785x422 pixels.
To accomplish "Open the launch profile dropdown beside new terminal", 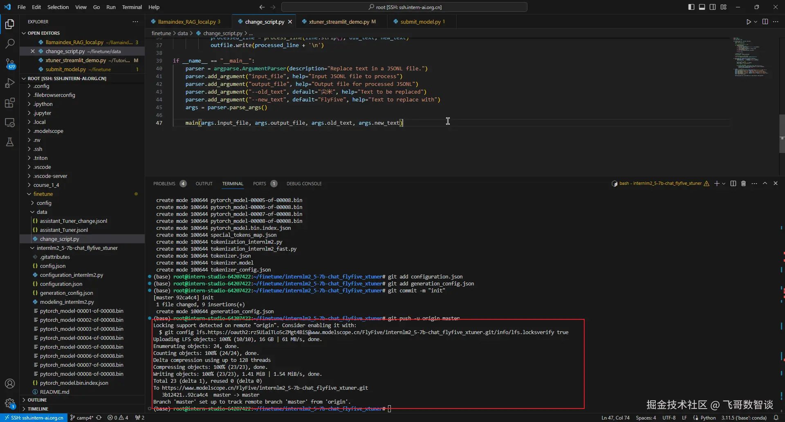I will click(724, 184).
